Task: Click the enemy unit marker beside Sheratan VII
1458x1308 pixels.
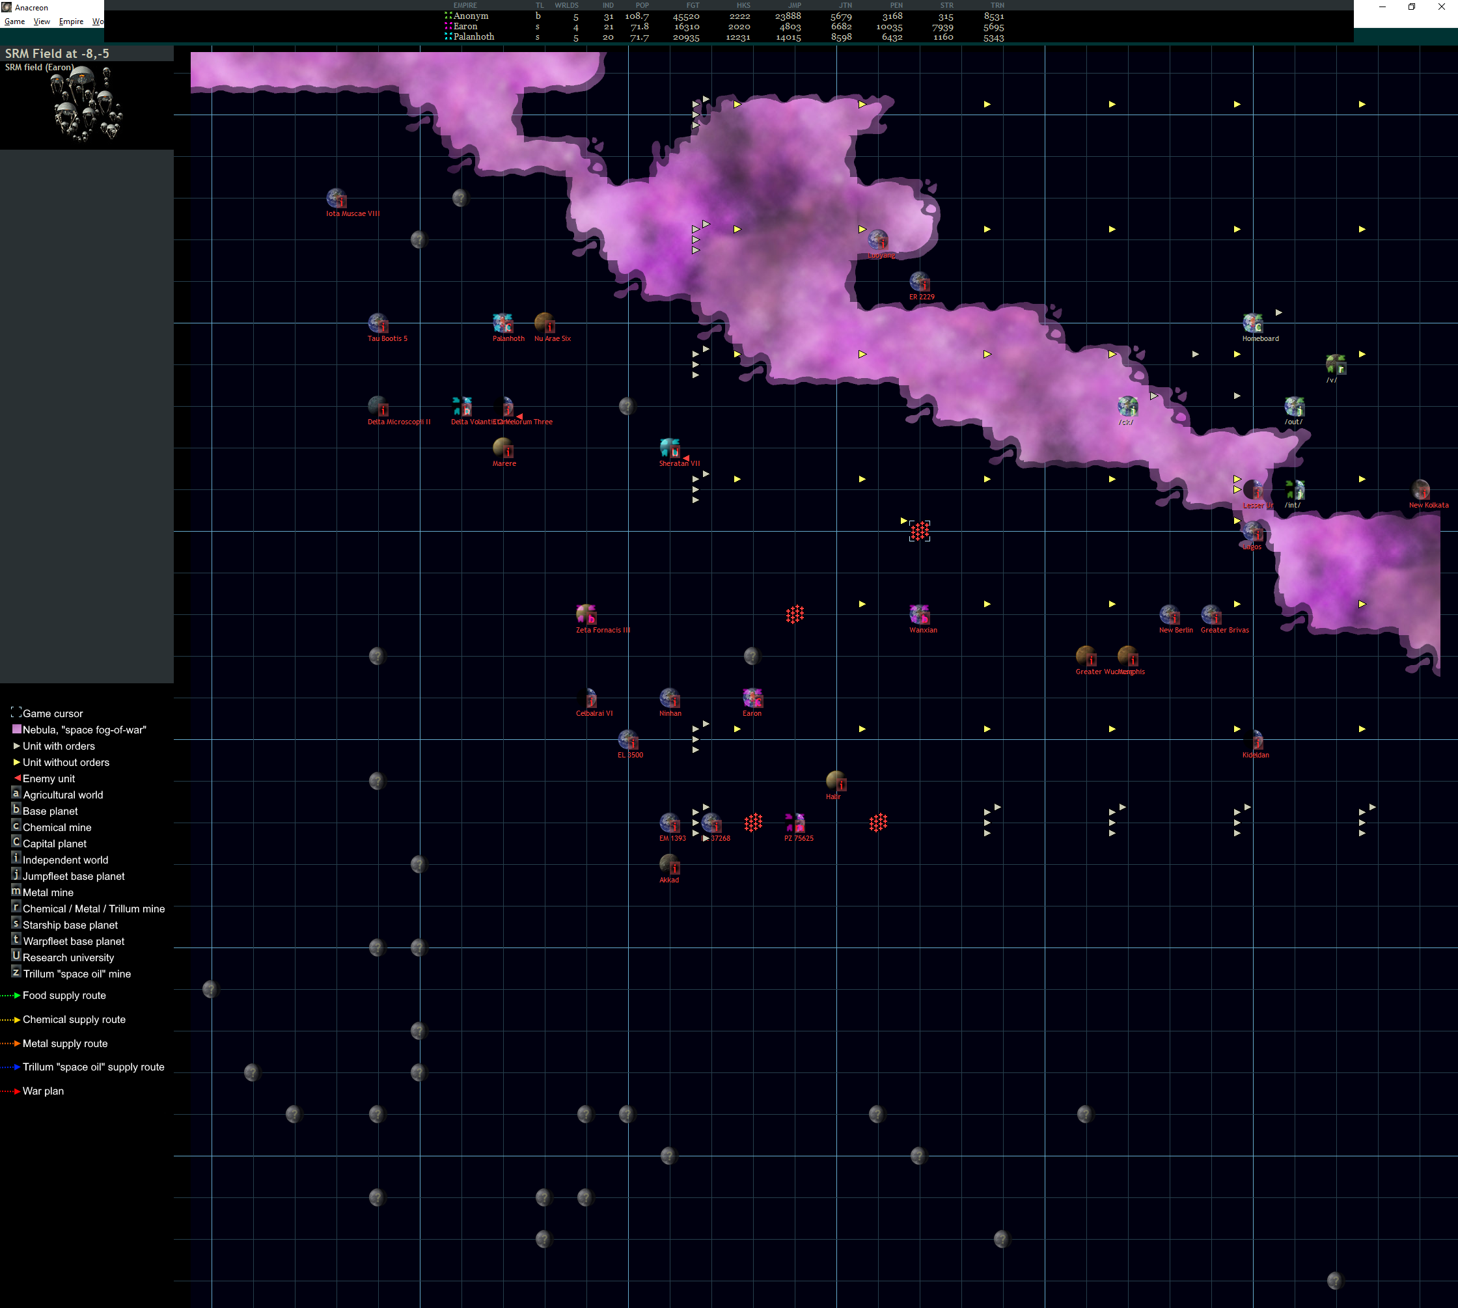Action: [687, 458]
